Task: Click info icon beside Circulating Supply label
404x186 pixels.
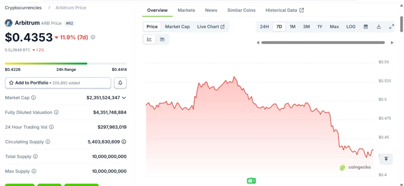Action: pos(48,142)
